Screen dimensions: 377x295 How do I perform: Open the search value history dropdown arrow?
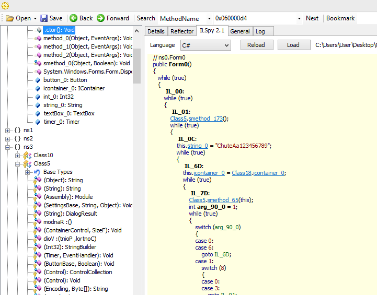point(299,18)
